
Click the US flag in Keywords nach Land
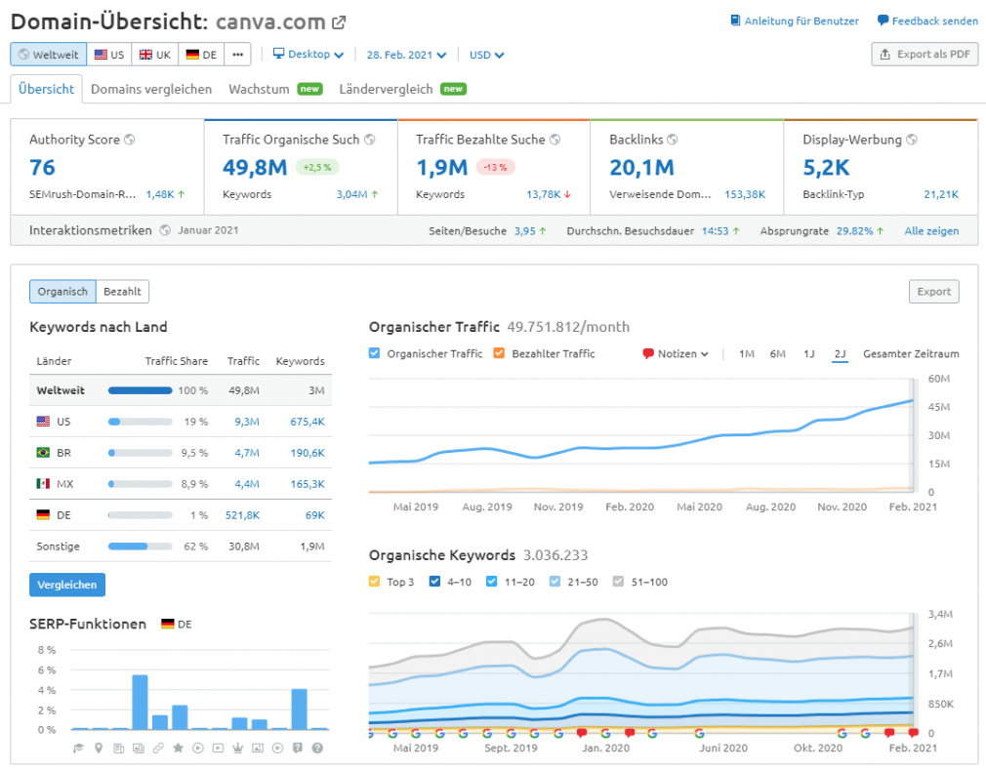[43, 422]
